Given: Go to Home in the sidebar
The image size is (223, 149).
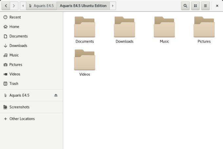Looking at the screenshot, I should (31, 27).
